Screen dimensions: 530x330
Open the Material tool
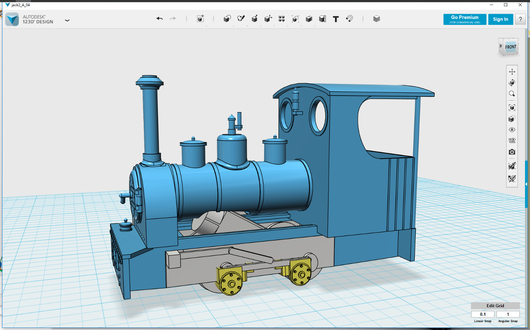376,19
